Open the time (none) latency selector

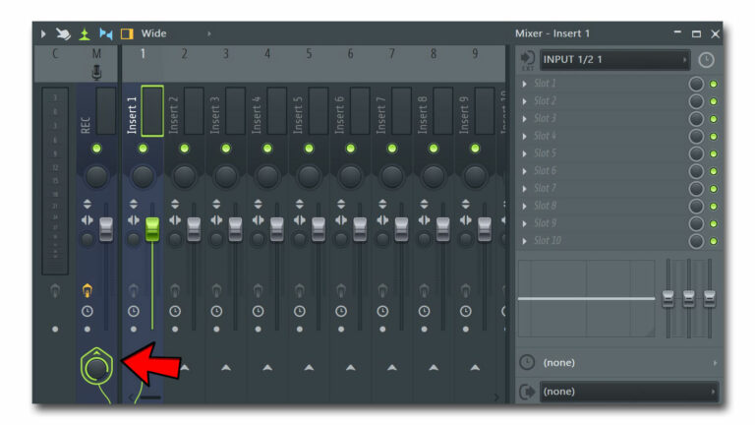pos(629,363)
